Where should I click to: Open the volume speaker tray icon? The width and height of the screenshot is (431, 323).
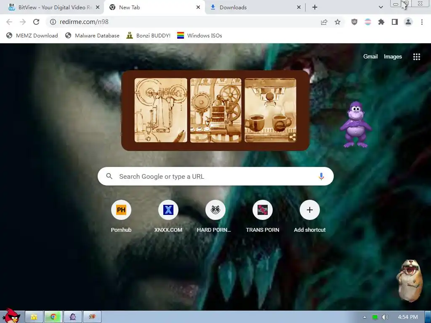tap(385, 317)
